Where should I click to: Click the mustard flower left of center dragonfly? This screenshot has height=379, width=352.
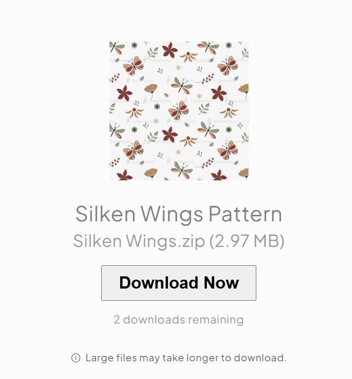coord(151,90)
